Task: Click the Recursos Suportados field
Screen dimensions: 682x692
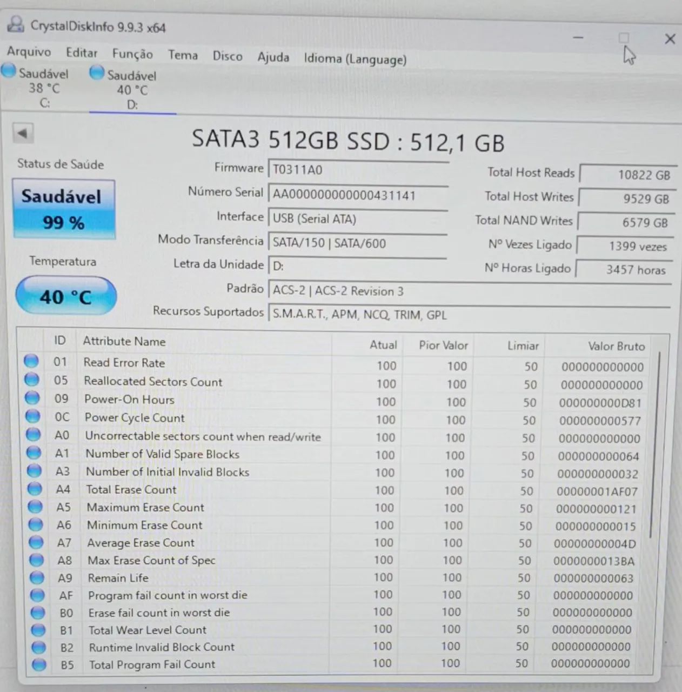Action: pyautogui.click(x=469, y=315)
